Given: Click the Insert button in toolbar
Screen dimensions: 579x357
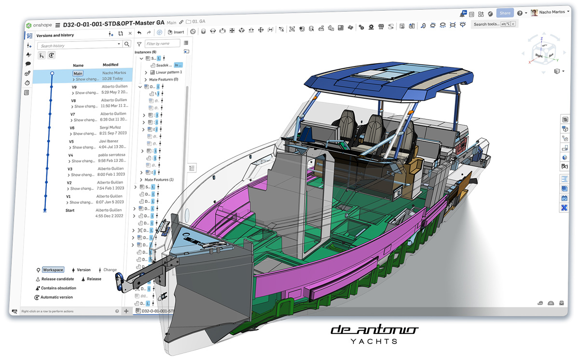Looking at the screenshot, I should coord(176,32).
